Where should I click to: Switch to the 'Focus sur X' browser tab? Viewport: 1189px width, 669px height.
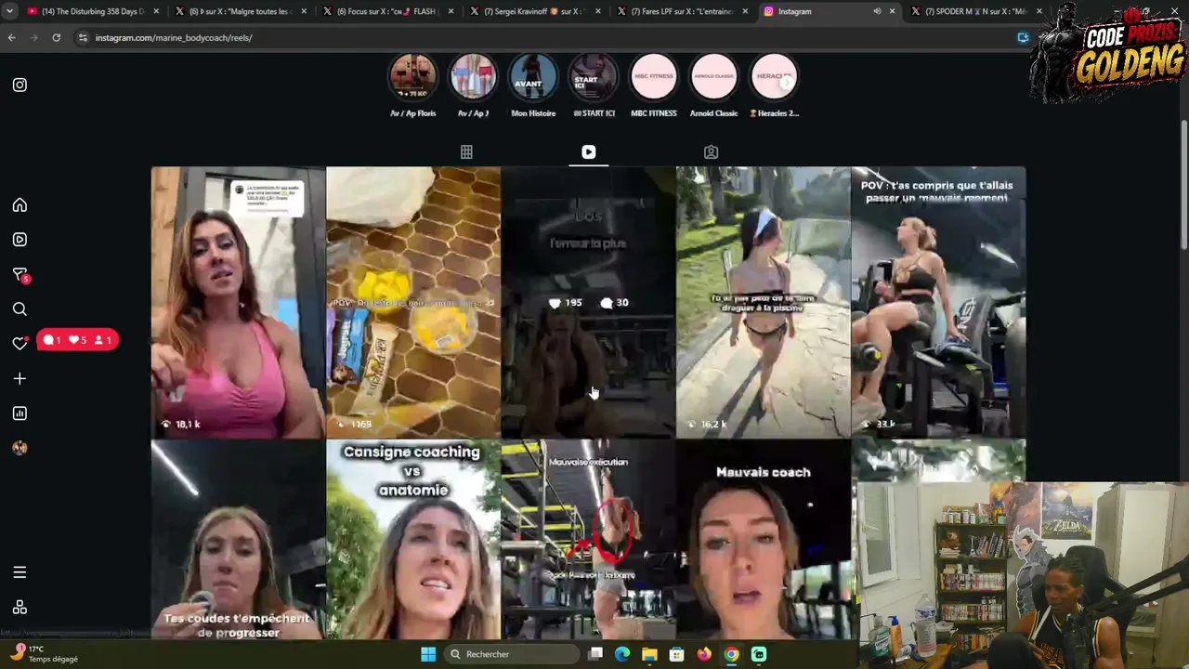387,11
